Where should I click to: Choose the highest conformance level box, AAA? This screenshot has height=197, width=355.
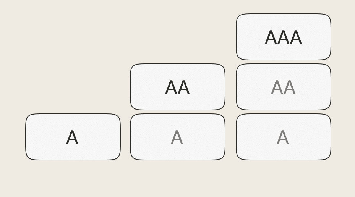click(x=283, y=37)
